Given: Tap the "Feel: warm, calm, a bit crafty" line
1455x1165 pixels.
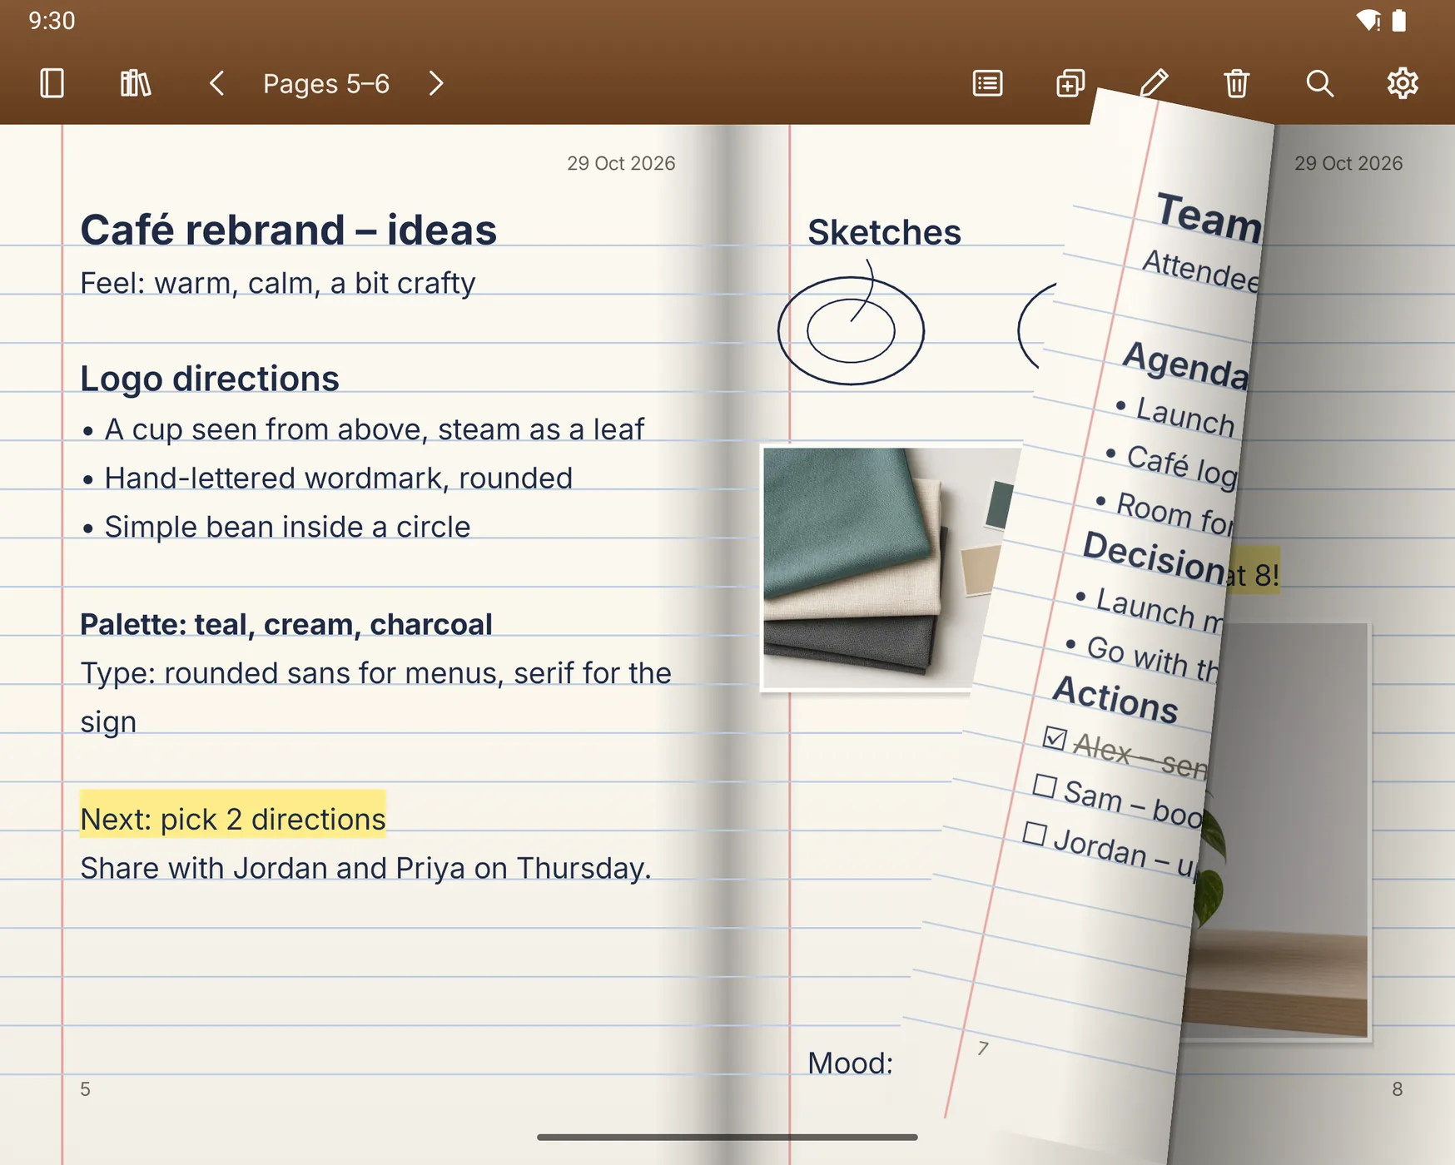Looking at the screenshot, I should [278, 283].
